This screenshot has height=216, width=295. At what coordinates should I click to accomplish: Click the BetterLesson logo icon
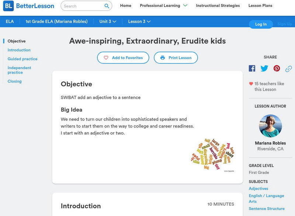(8, 6)
